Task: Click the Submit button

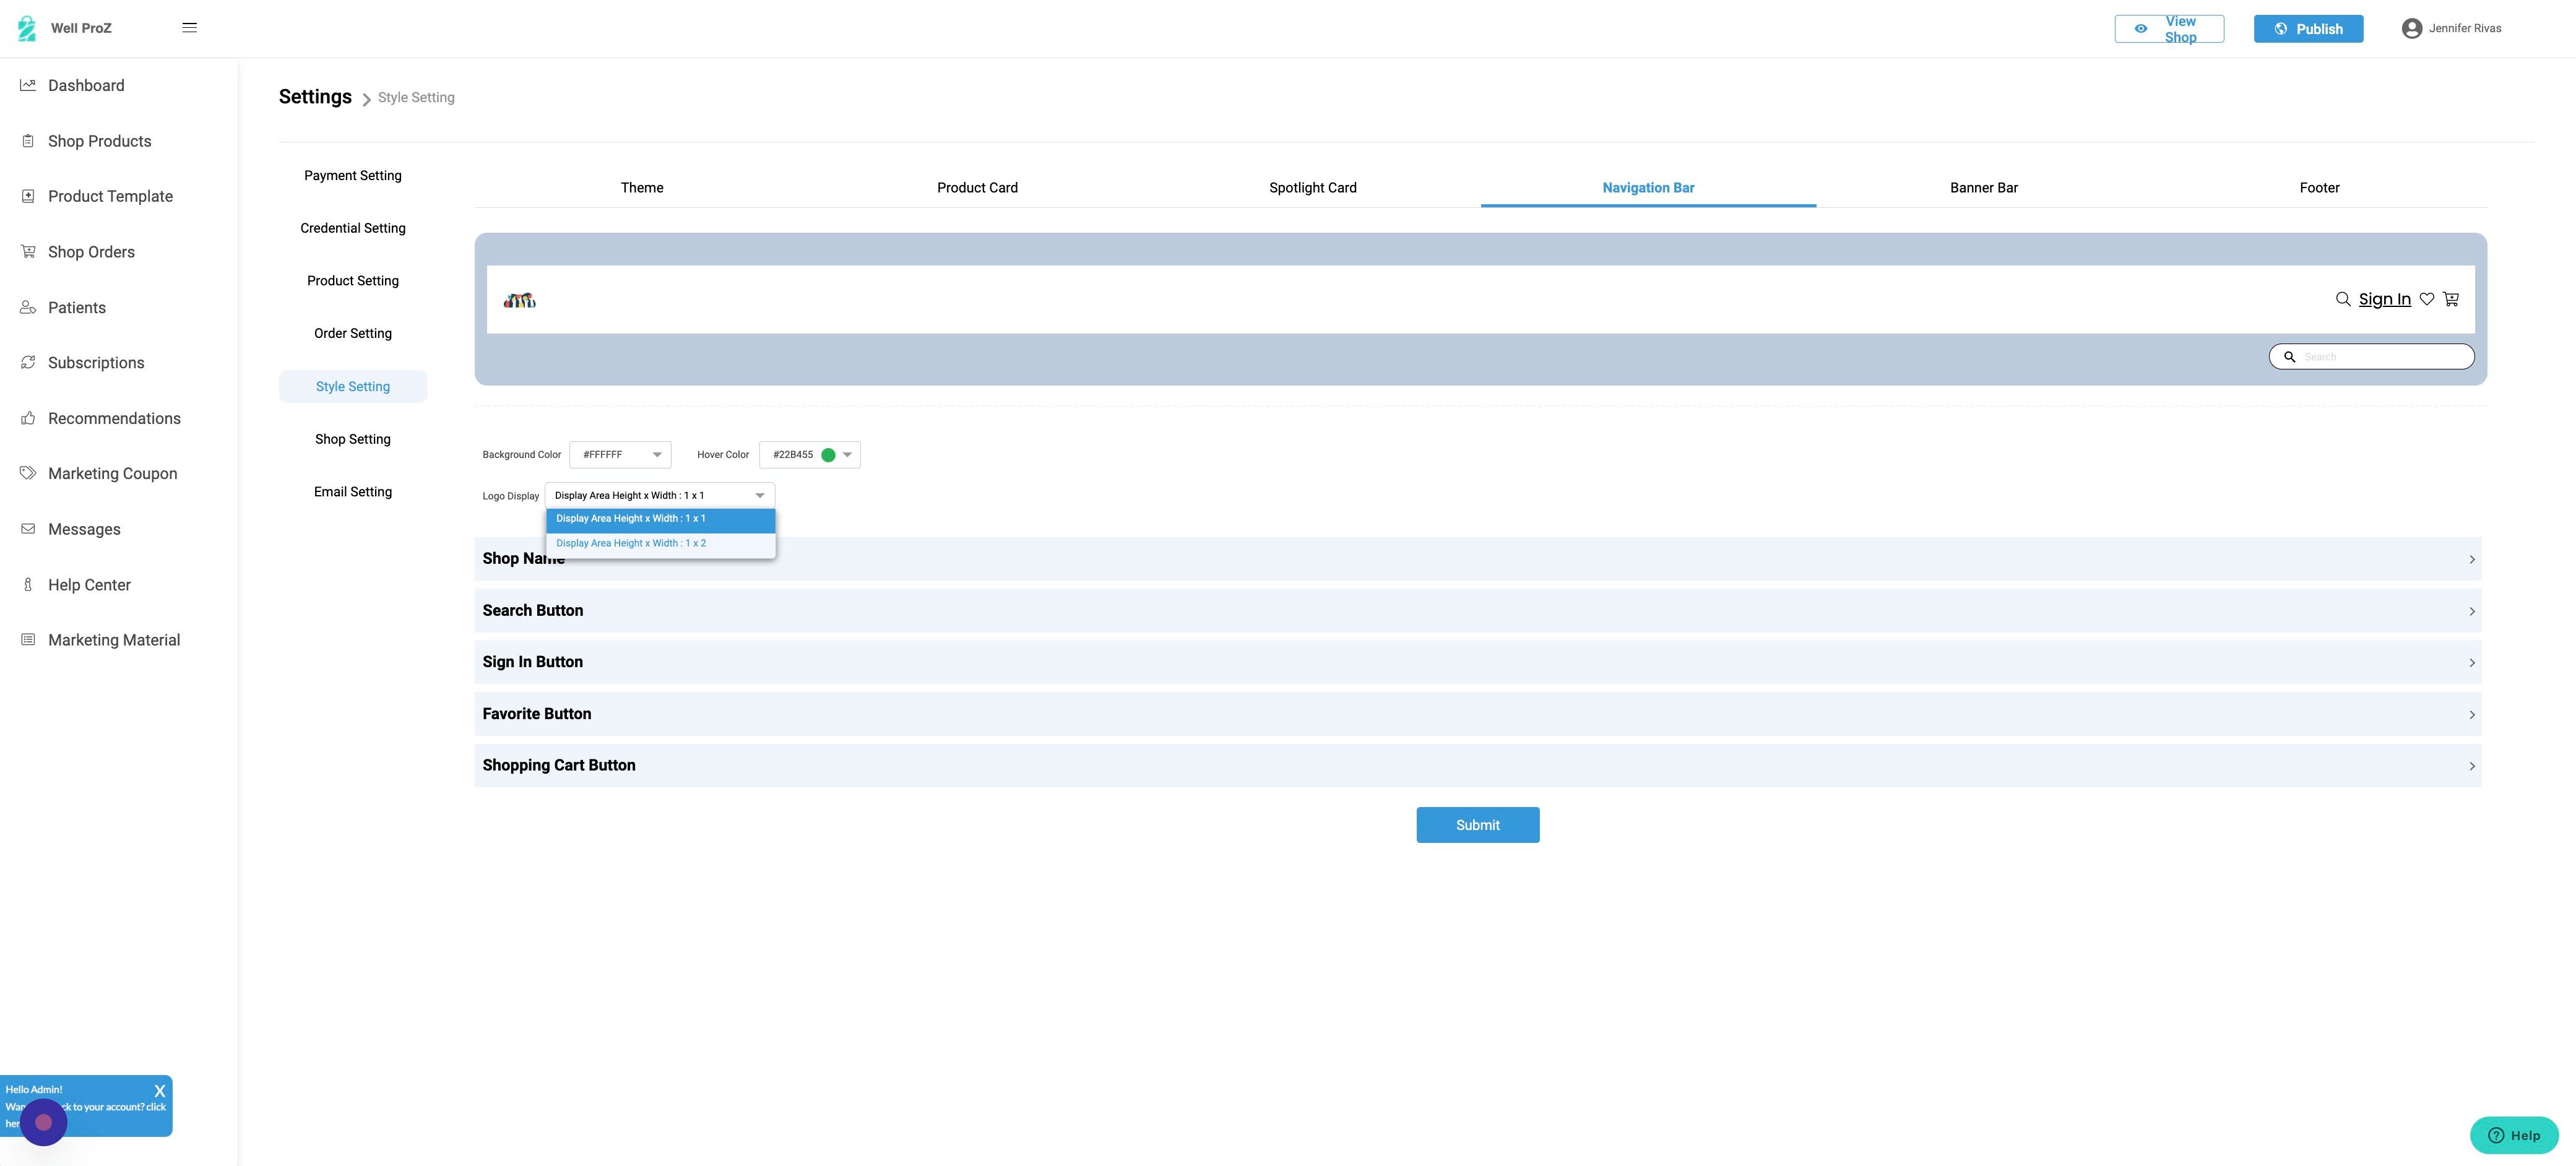Action: [1478, 825]
